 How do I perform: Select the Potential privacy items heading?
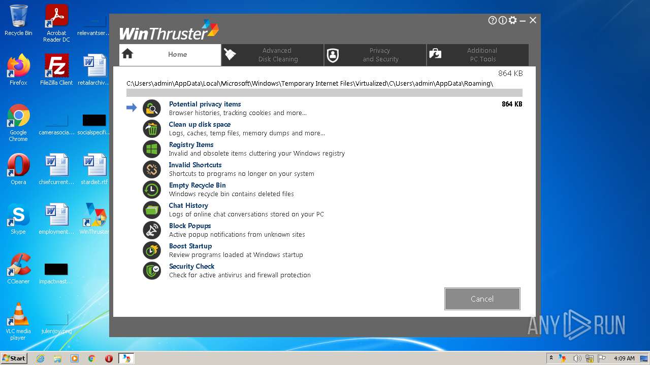[x=205, y=104]
